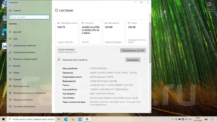Click the Код устройства value text

click(109, 89)
